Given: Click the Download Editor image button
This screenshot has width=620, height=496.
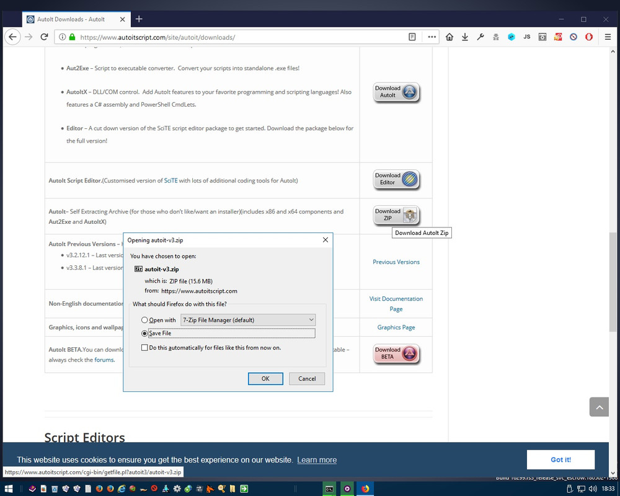Looking at the screenshot, I should coord(396,179).
